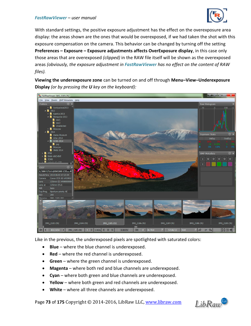
Task: Close the Exposure Stats panel
Action: point(233,134)
